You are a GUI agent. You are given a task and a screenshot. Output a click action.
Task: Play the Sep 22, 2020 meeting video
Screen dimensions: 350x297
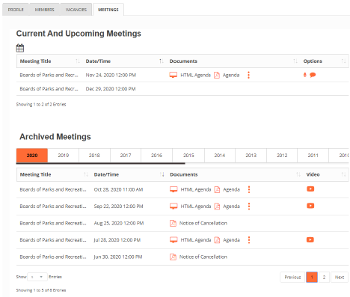(310, 206)
